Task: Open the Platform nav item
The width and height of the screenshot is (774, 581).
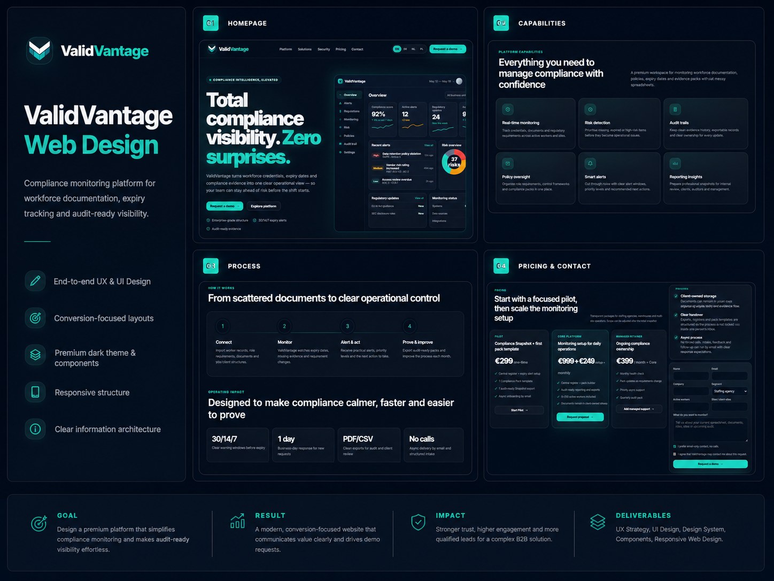Action: click(x=286, y=49)
